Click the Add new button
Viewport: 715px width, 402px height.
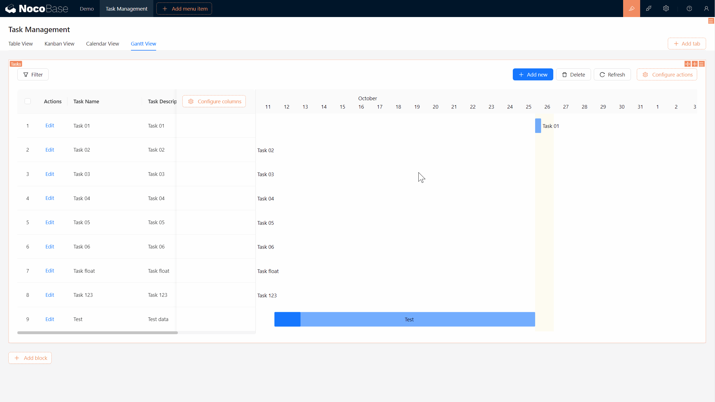click(533, 75)
